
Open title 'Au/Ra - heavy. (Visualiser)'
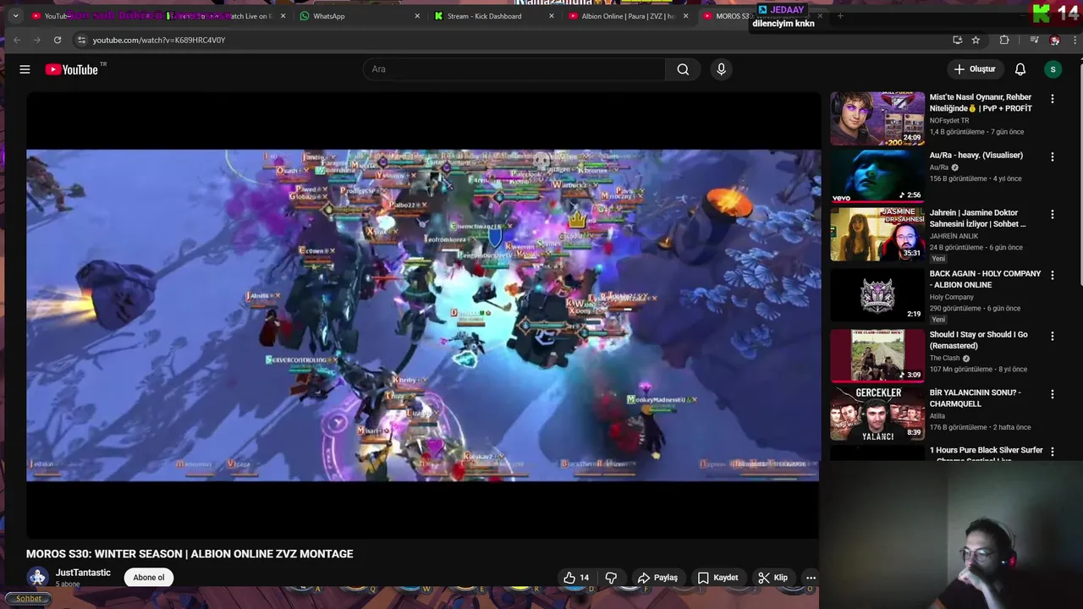coord(976,156)
